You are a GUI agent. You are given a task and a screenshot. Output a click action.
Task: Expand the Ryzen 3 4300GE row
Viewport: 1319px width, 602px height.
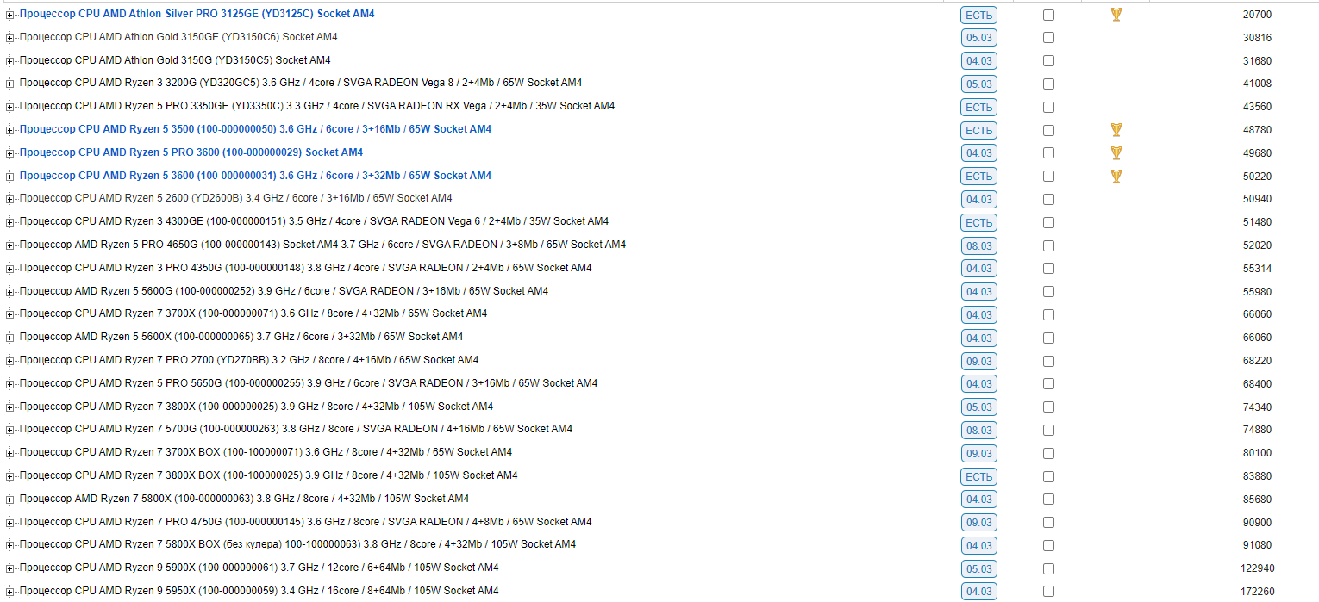(10, 222)
